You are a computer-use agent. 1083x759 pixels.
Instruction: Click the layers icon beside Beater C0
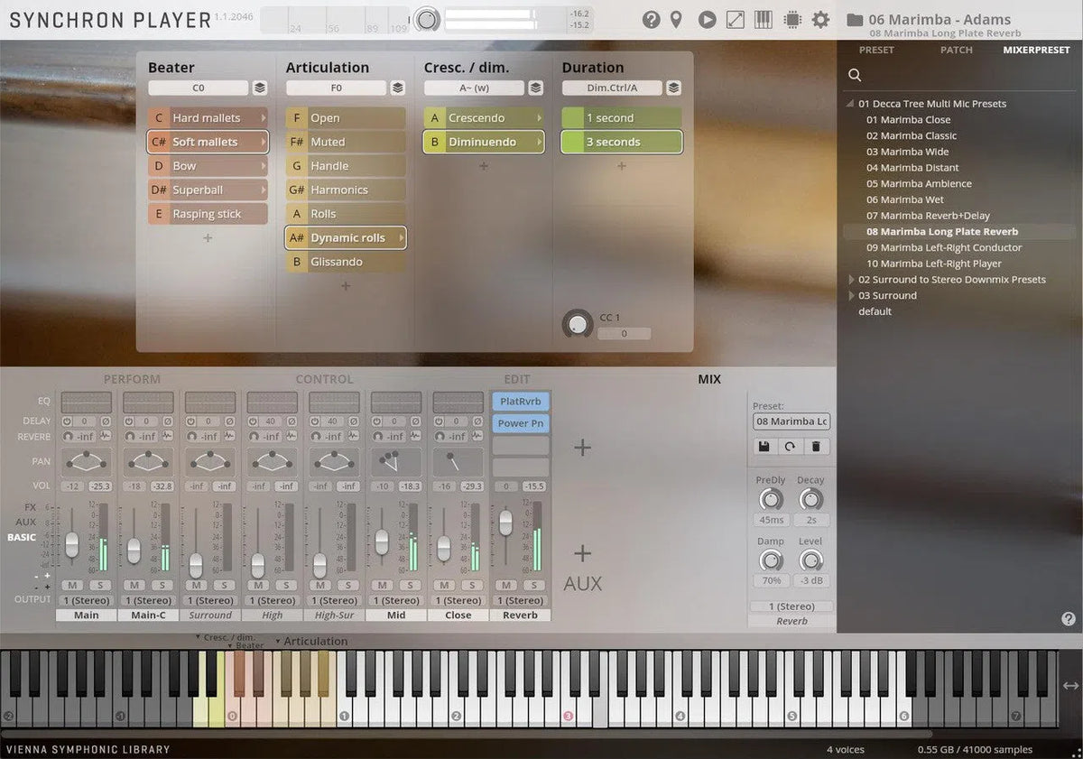(x=260, y=88)
